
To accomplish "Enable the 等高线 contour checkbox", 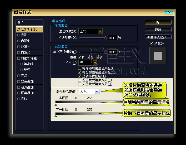I will (x=22, y=64).
